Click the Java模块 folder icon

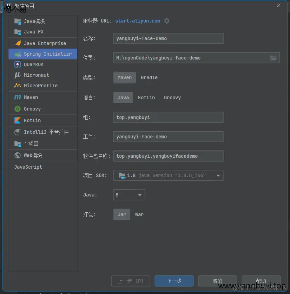tap(18, 21)
